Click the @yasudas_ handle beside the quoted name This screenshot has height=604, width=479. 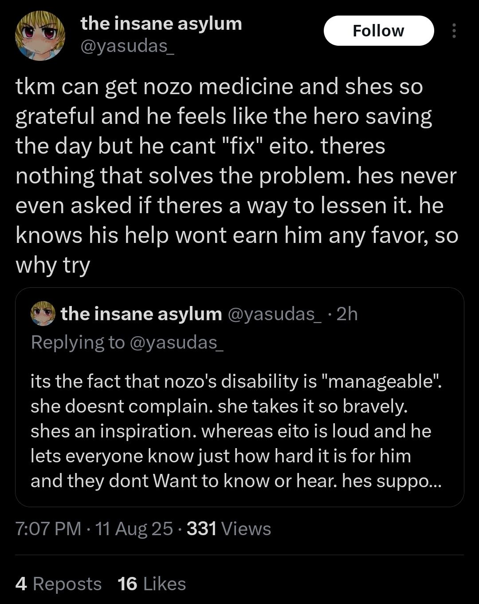pyautogui.click(x=275, y=314)
